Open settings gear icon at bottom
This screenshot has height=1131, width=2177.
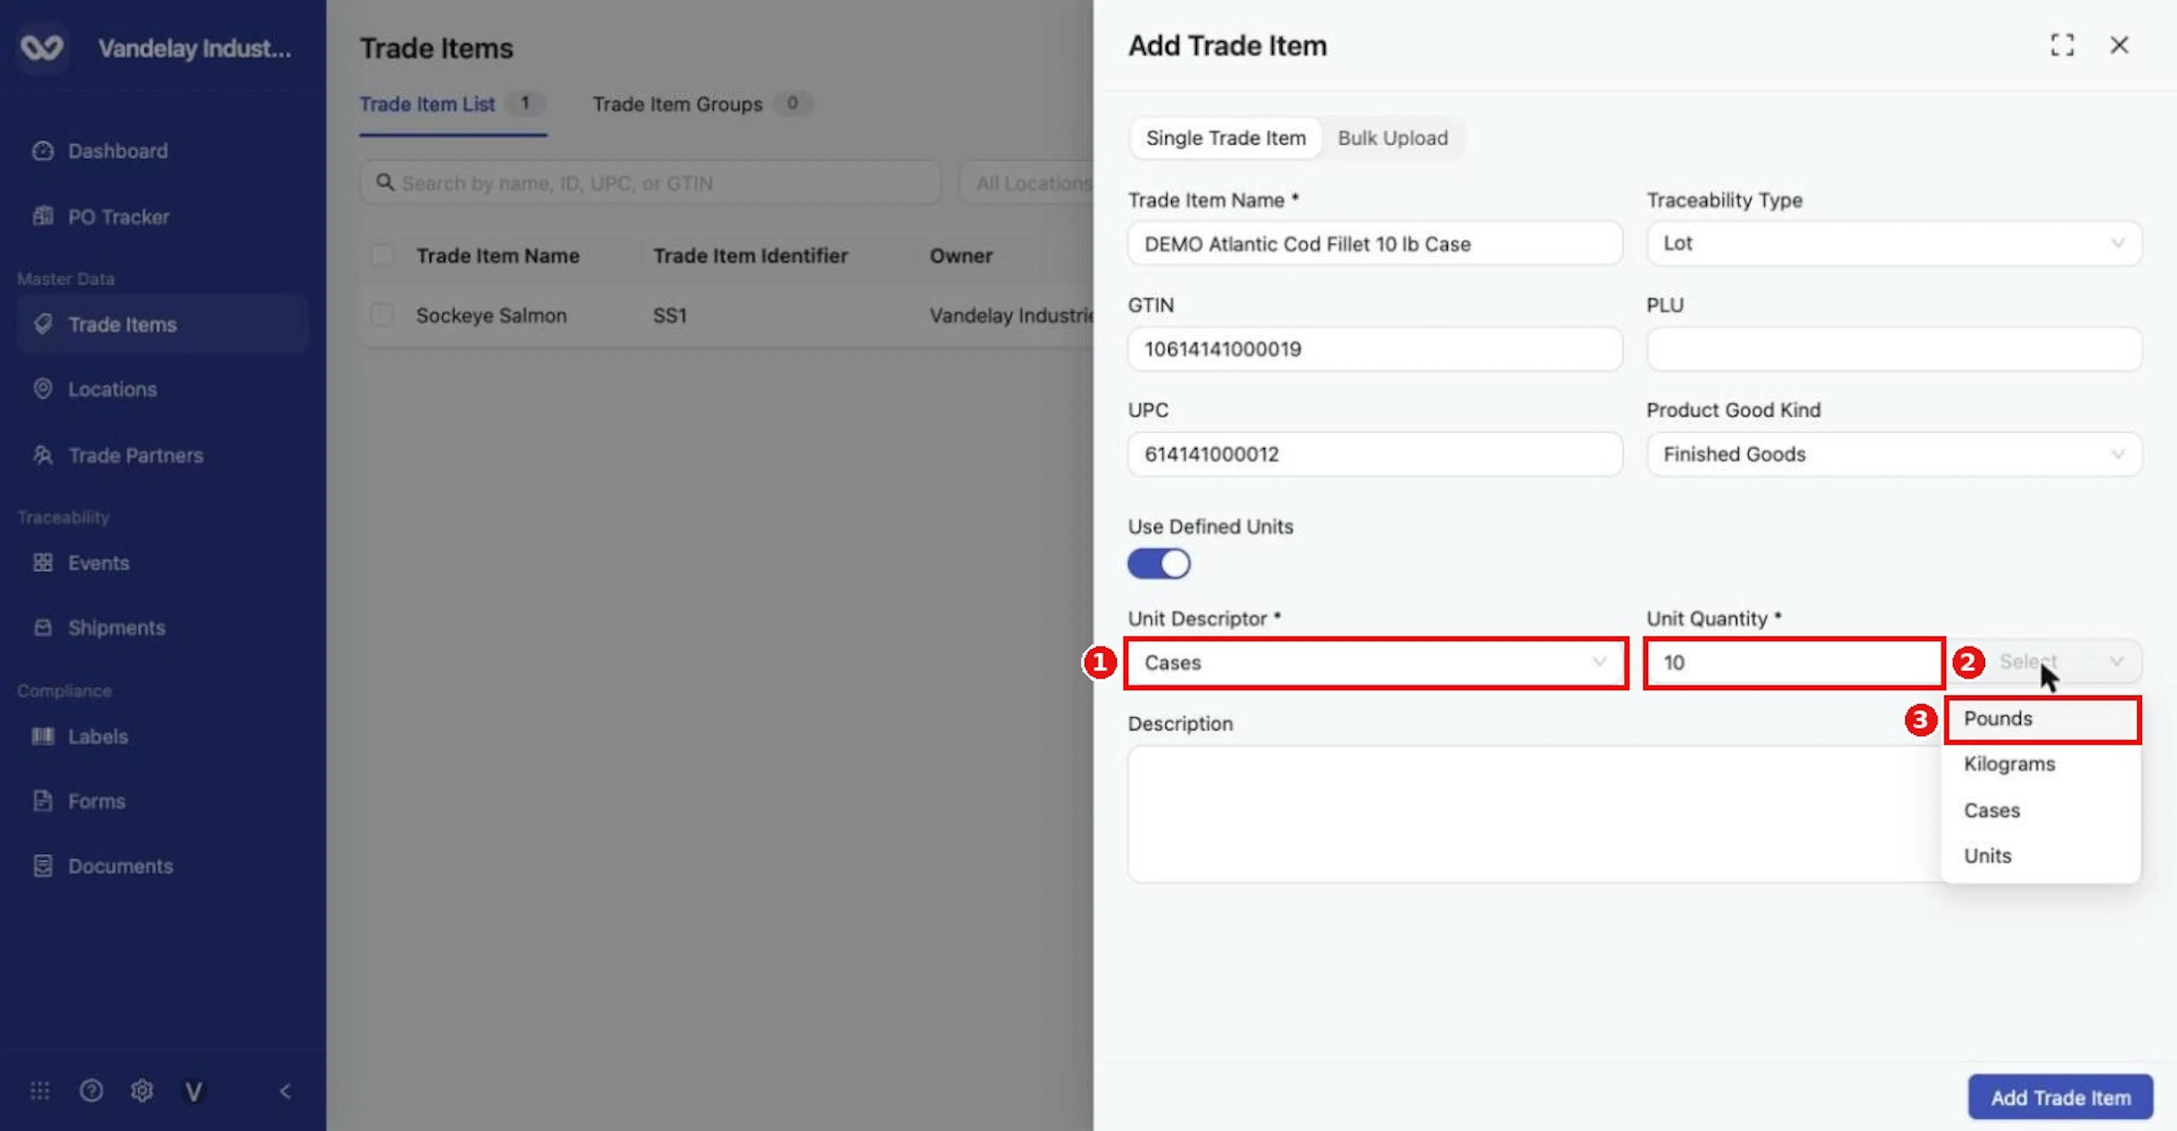pos(142,1091)
